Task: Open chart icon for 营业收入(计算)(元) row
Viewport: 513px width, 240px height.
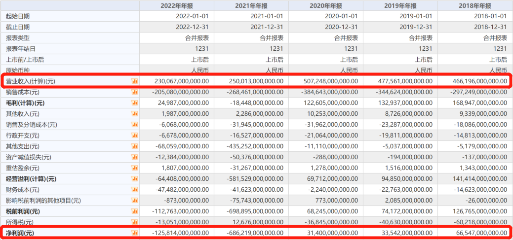Action: click(x=134, y=81)
